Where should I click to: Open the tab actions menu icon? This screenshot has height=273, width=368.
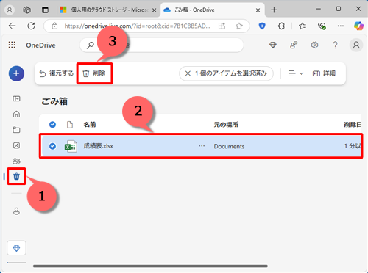coord(45,10)
